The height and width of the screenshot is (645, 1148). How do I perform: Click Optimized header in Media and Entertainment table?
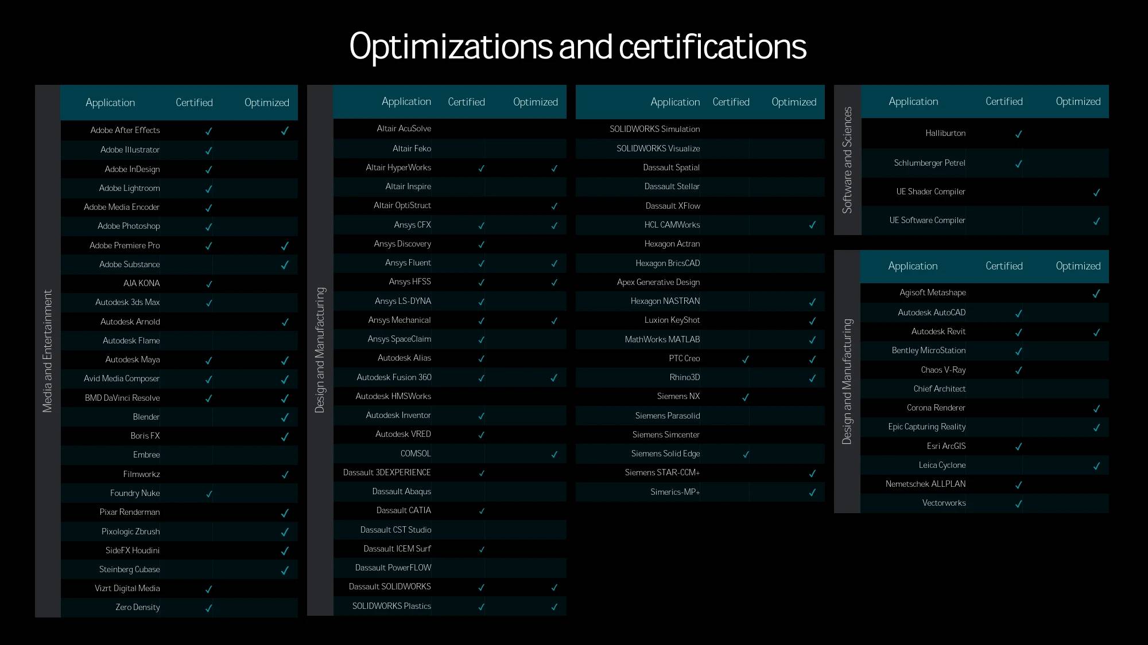click(267, 103)
